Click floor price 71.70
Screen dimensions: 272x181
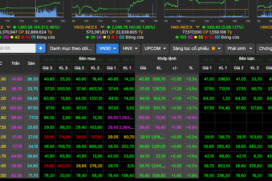coord(33,175)
